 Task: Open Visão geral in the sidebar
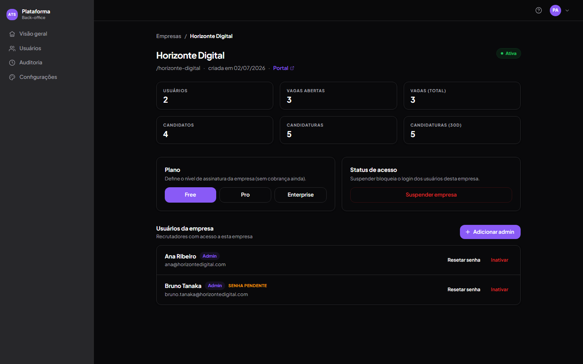(47, 34)
